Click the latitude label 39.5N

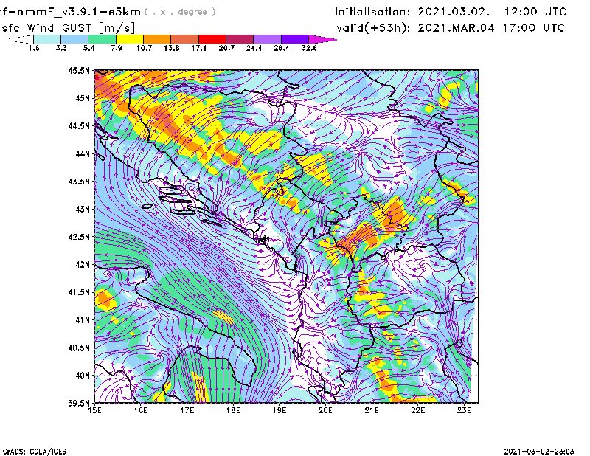pyautogui.click(x=79, y=404)
